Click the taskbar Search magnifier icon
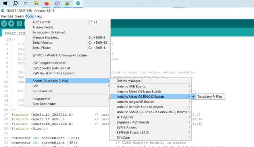The image size is (254, 147). tap(15, 3)
